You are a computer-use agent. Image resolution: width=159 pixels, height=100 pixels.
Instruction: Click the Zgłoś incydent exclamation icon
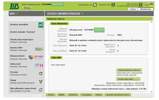coord(141,5)
